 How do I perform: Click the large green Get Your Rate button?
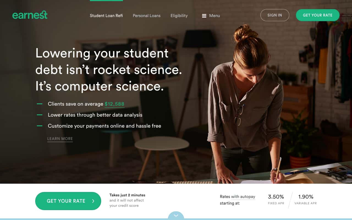[68, 201]
